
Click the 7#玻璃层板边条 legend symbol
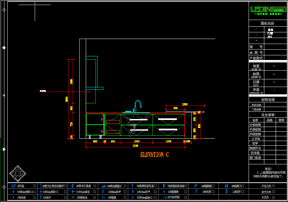(164, 186)
